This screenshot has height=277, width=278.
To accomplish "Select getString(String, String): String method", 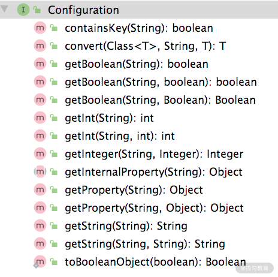I will [x=145, y=244].
